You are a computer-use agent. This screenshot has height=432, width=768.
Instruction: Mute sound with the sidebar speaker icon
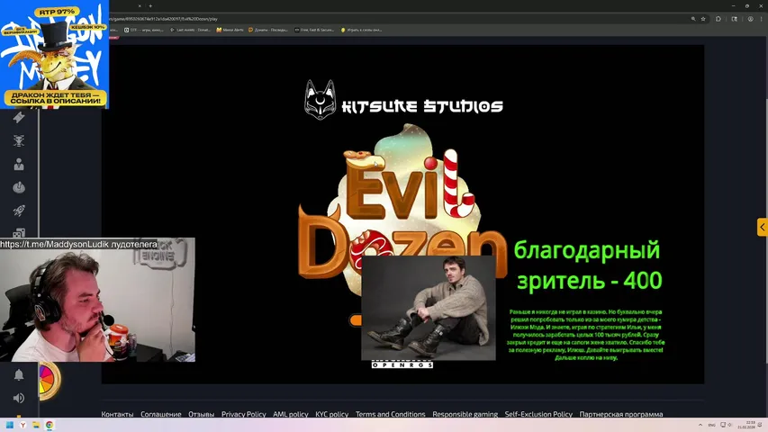[18, 397]
